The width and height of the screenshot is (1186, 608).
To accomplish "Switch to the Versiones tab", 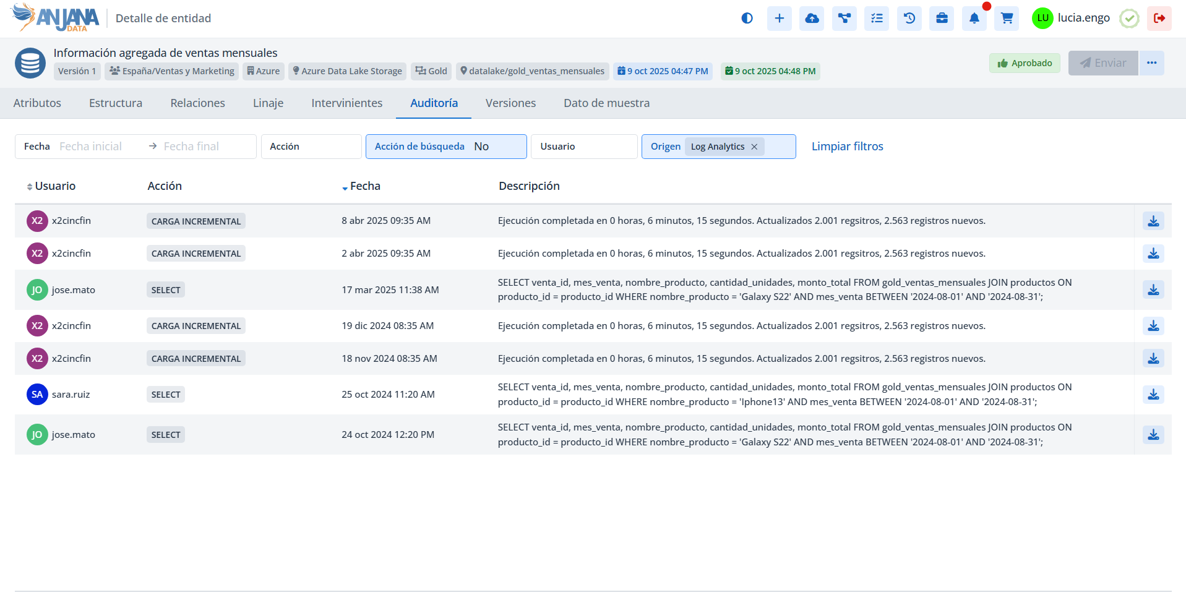I will coord(510,103).
